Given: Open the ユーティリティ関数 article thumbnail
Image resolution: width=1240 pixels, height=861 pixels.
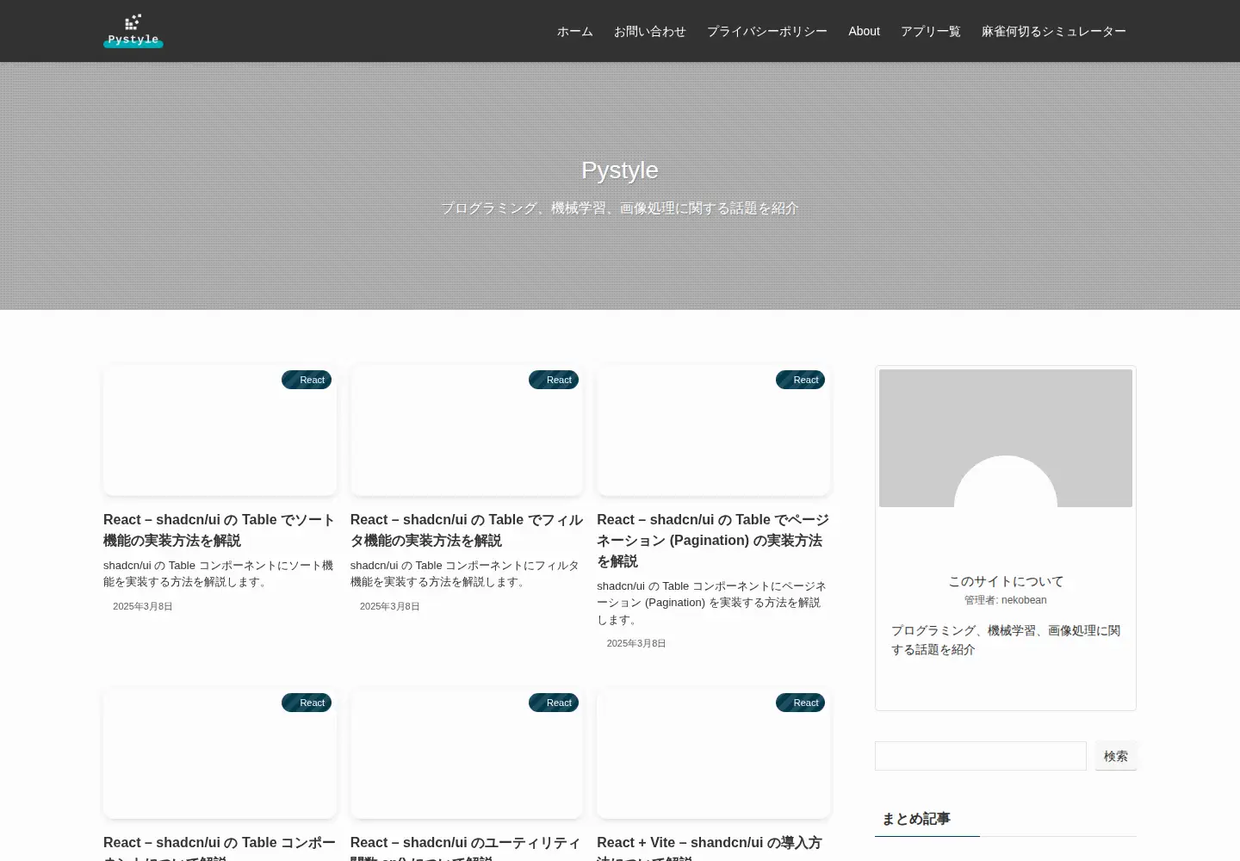Looking at the screenshot, I should pos(467,753).
